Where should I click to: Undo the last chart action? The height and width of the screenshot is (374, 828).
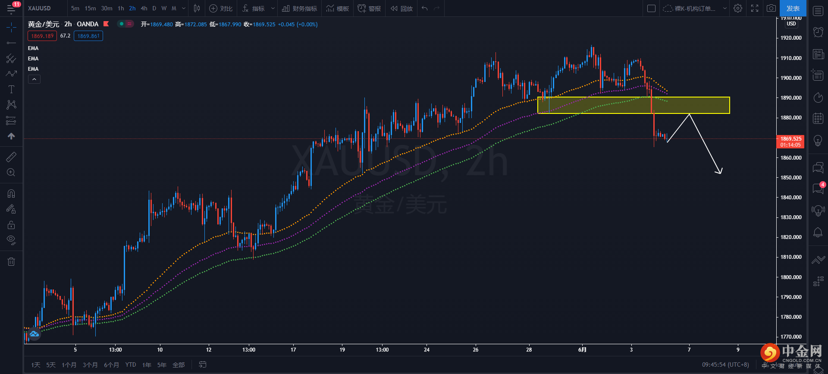tap(425, 8)
